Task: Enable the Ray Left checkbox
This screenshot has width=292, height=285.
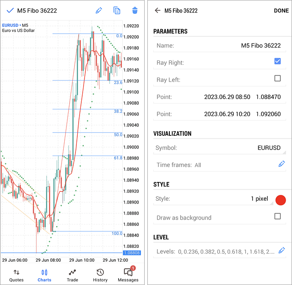Action: coord(277,78)
